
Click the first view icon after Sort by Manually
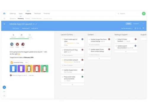135,28
